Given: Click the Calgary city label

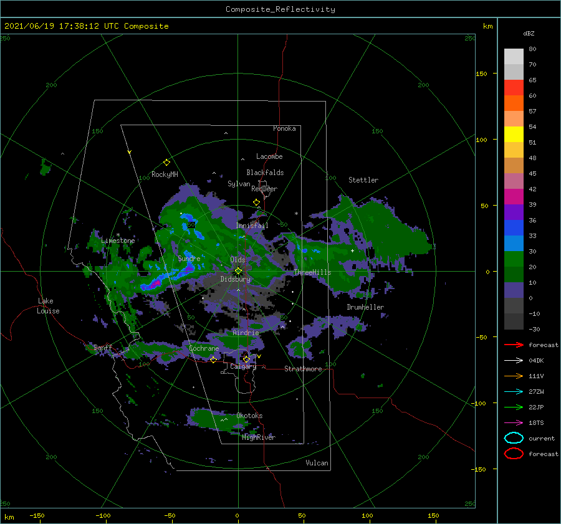Looking at the screenshot, I should [x=243, y=366].
